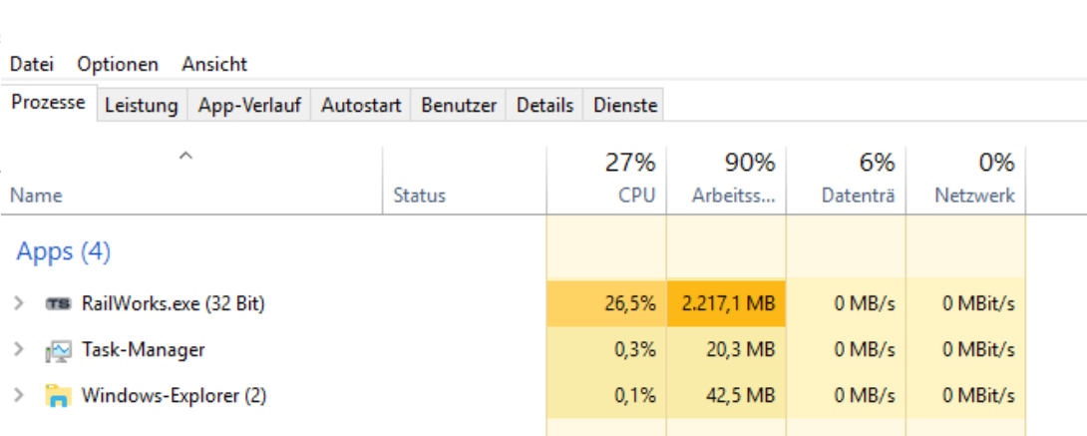1087x436 pixels.
Task: Expand the Windows-Explorer process group
Action: coord(19,396)
